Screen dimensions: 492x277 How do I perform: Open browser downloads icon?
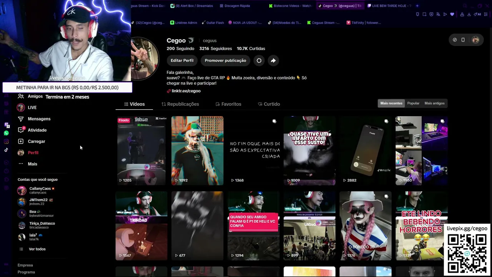(x=469, y=14)
